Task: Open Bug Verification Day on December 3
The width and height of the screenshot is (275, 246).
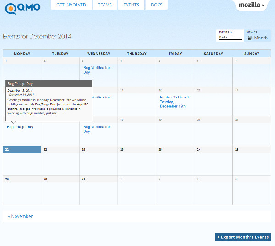Action: tap(97, 70)
